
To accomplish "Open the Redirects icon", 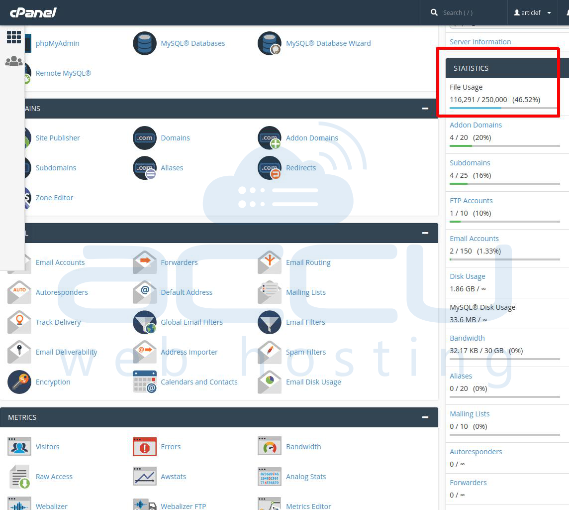I will tap(270, 168).
